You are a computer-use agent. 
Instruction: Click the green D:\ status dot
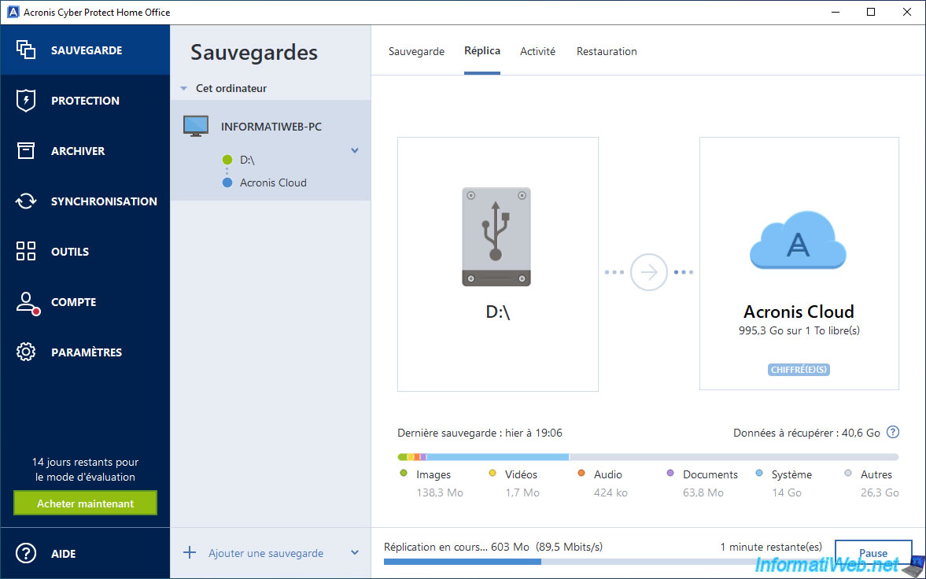tap(227, 160)
